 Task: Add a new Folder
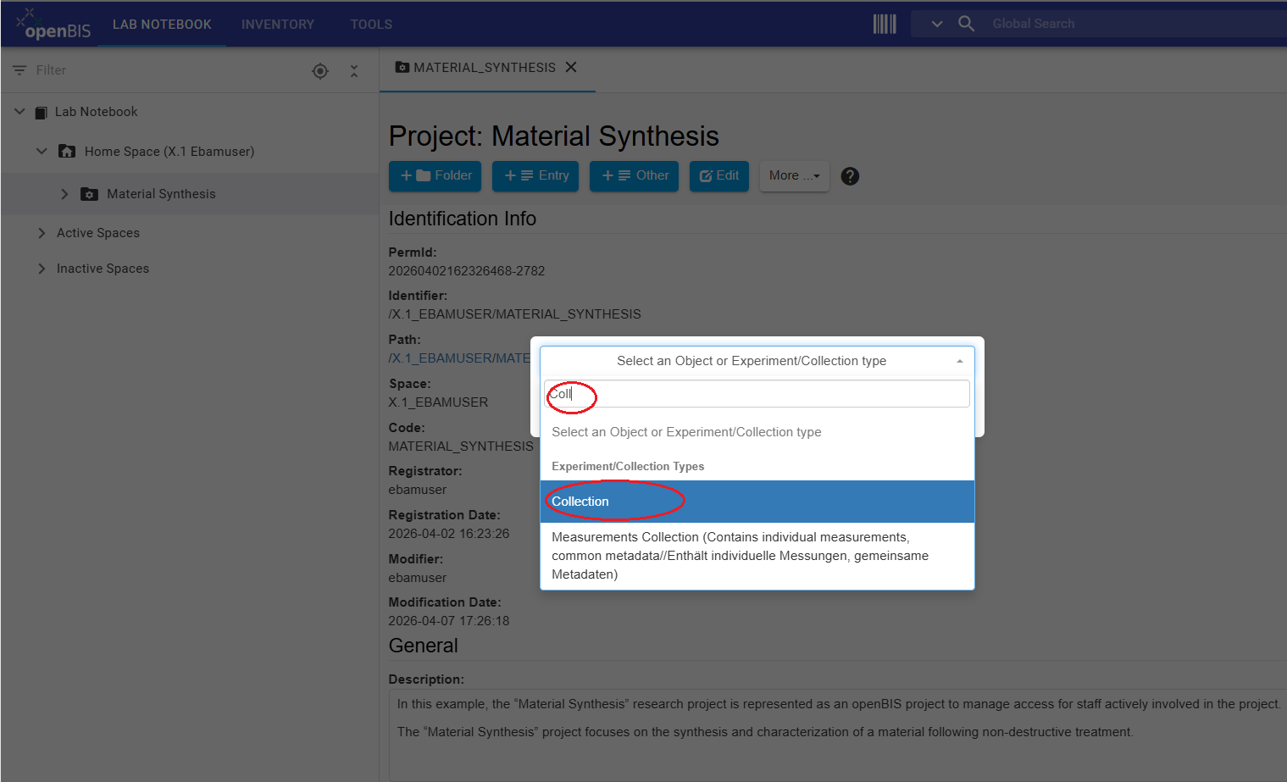tap(435, 175)
